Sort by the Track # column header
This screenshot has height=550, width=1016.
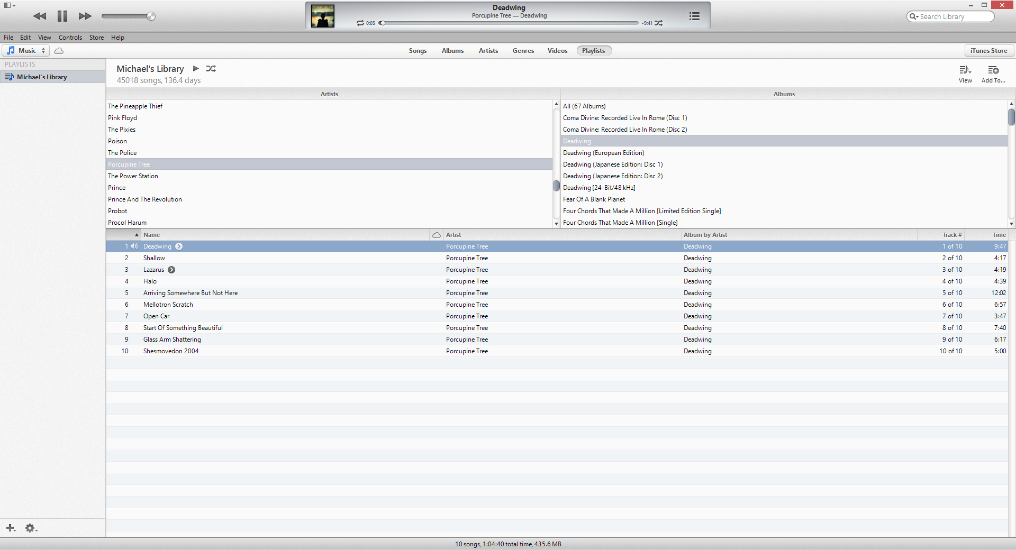coord(941,235)
